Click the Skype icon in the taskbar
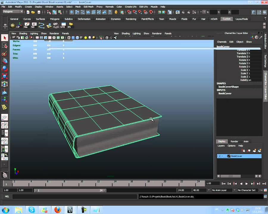The width and height of the screenshot is (268, 214). point(32,210)
